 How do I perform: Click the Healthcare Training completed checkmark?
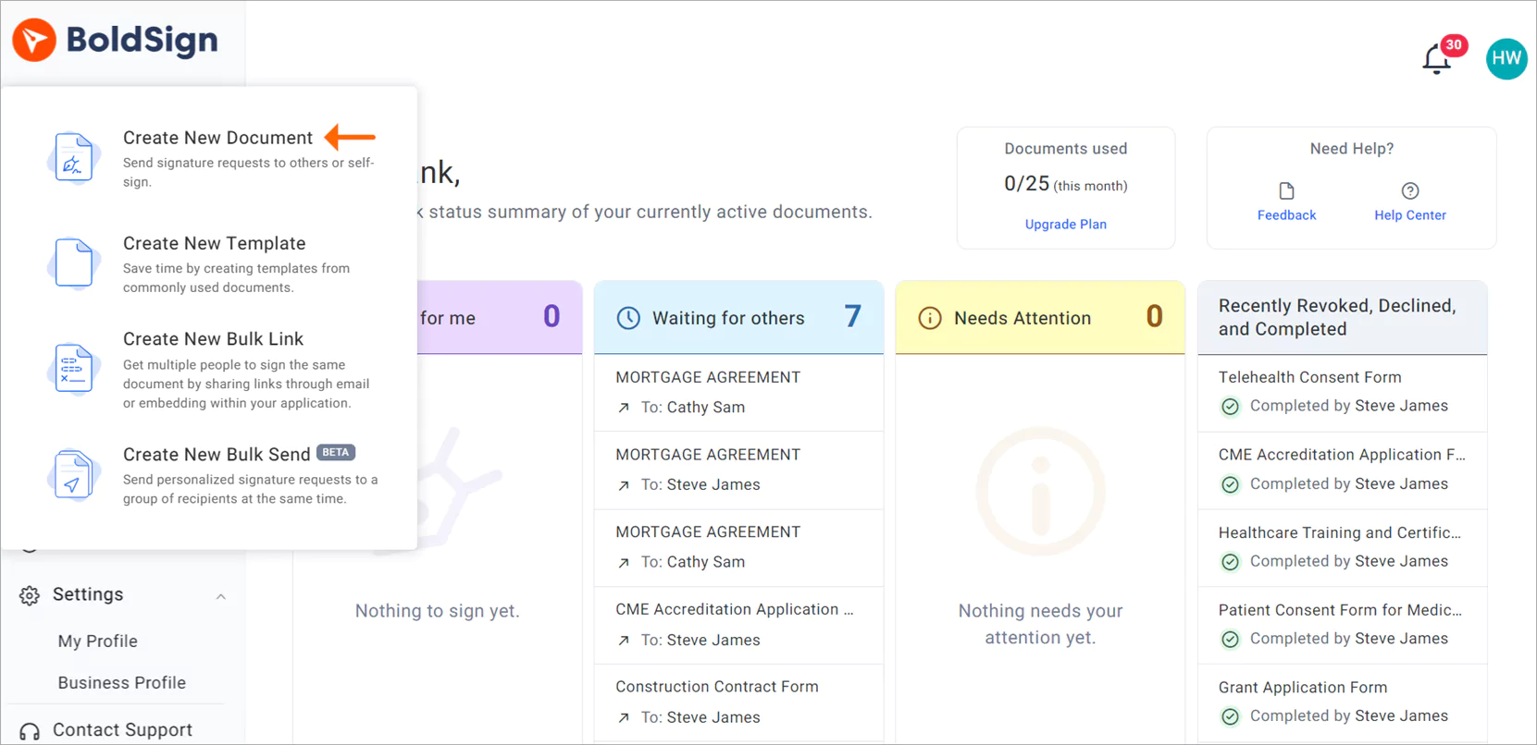click(x=1230, y=562)
